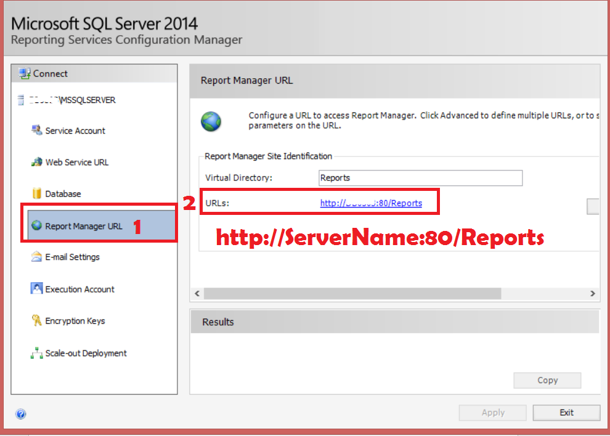Click the Database cylinder icon
610x436 pixels.
36,193
